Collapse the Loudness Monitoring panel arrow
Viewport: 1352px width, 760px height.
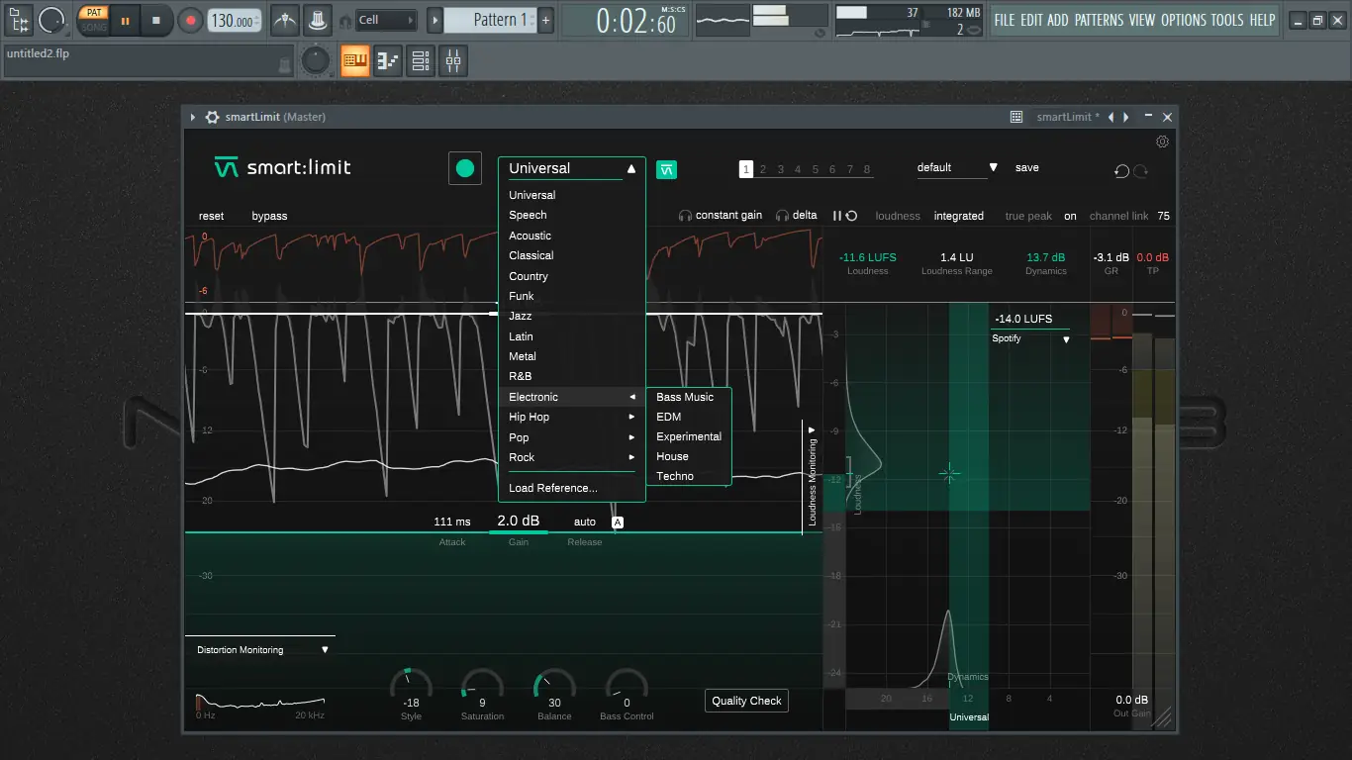812,429
